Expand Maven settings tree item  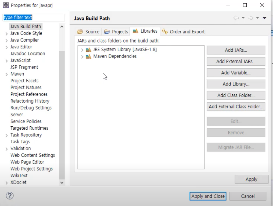pos(7,74)
